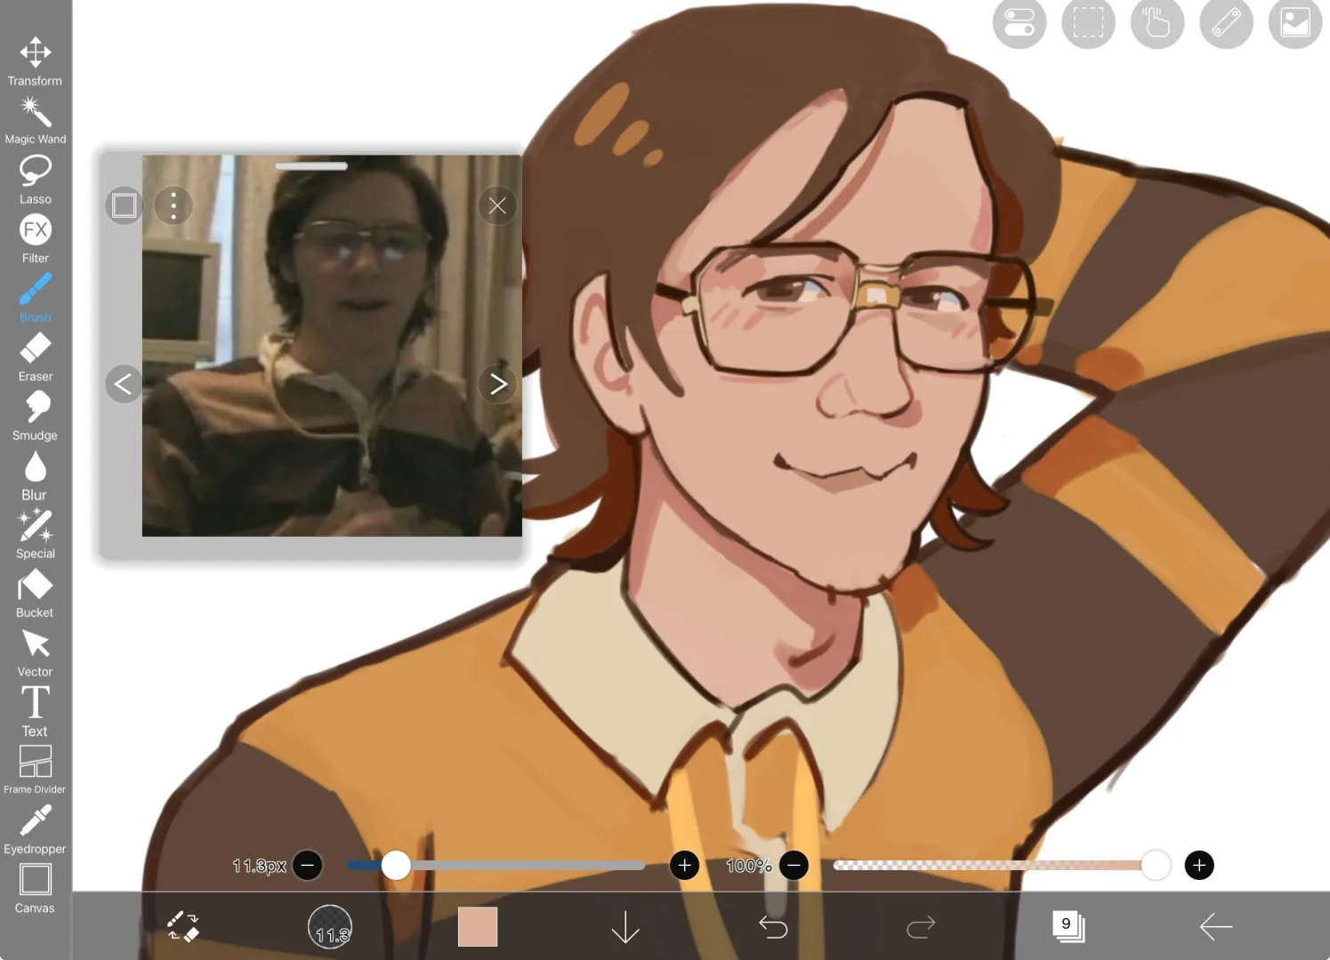Collapse reference window using left chevron
This screenshot has width=1330, height=960.
click(x=123, y=383)
